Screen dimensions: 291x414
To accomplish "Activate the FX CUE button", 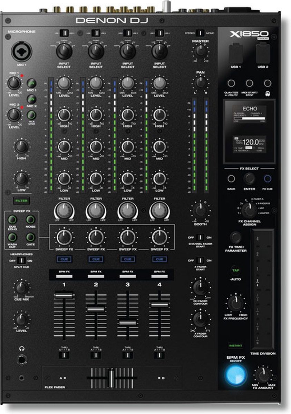I will [x=267, y=179].
